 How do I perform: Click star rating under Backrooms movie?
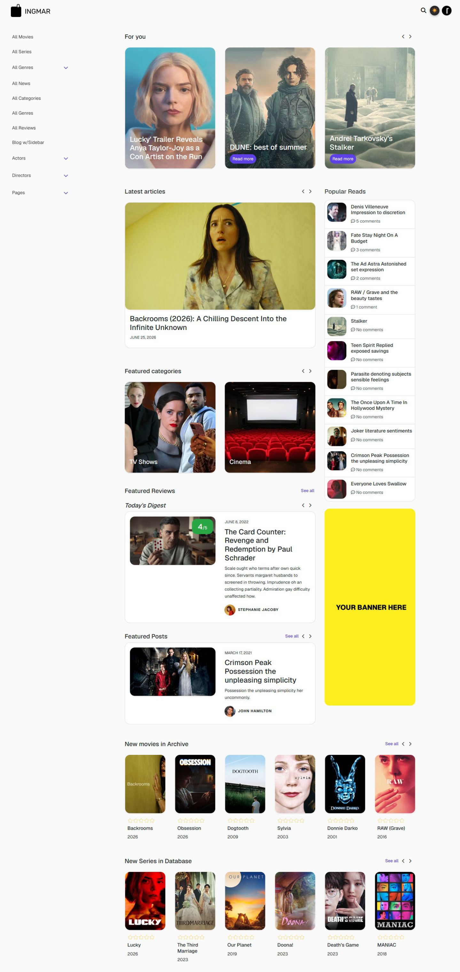click(x=141, y=820)
